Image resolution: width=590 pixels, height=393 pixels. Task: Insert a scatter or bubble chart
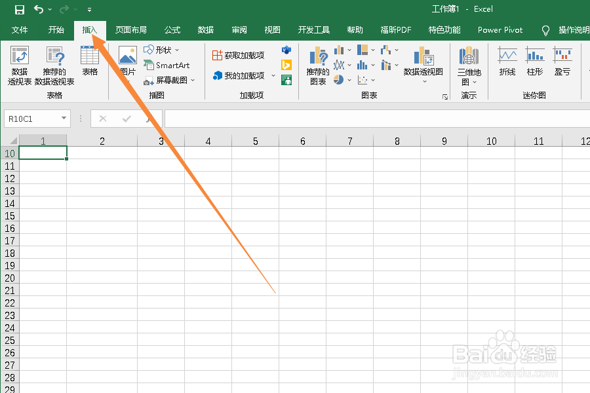click(x=363, y=80)
